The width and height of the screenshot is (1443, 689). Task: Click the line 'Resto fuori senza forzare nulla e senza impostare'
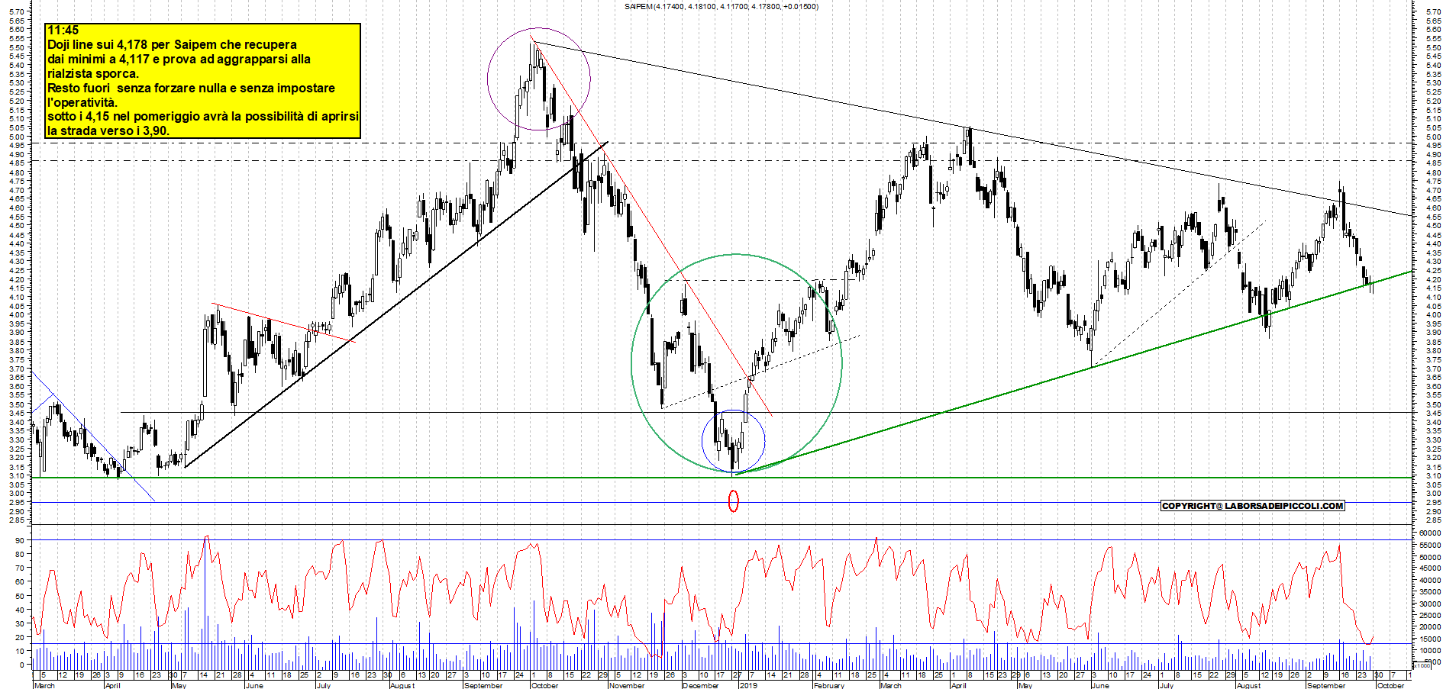pos(191,89)
